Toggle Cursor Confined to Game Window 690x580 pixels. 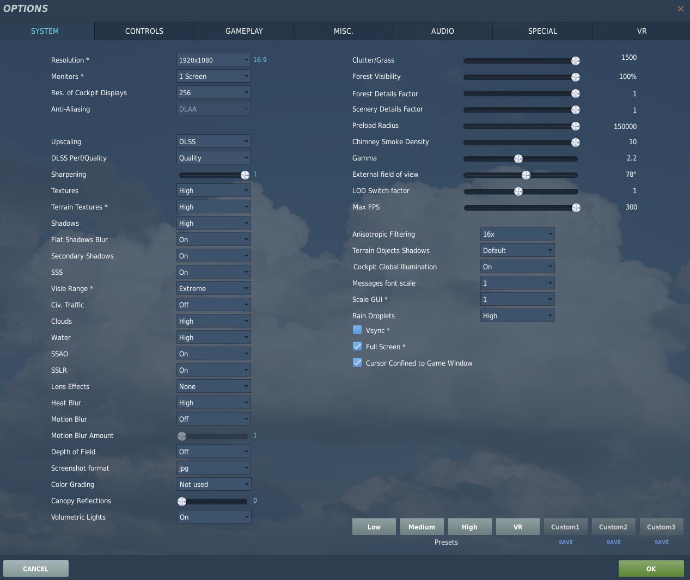pyautogui.click(x=357, y=362)
